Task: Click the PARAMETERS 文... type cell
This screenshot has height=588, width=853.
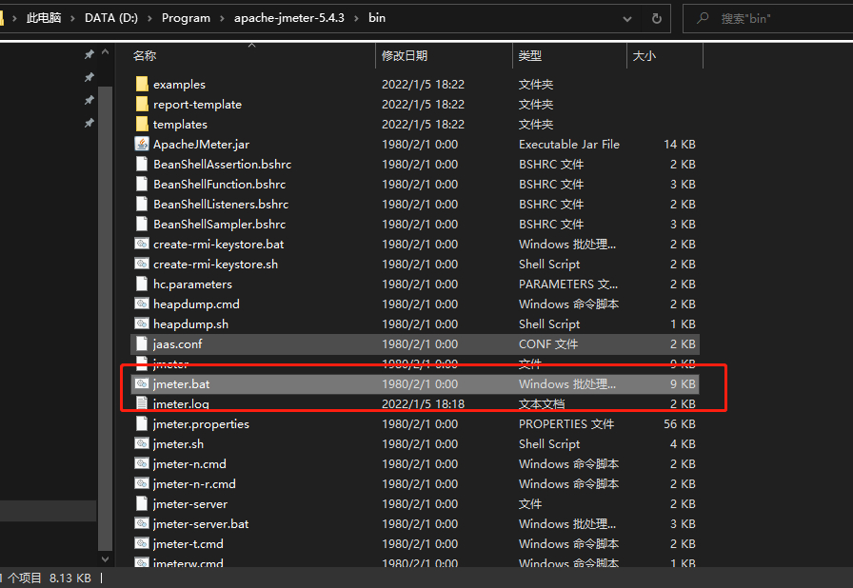Action: (568, 284)
